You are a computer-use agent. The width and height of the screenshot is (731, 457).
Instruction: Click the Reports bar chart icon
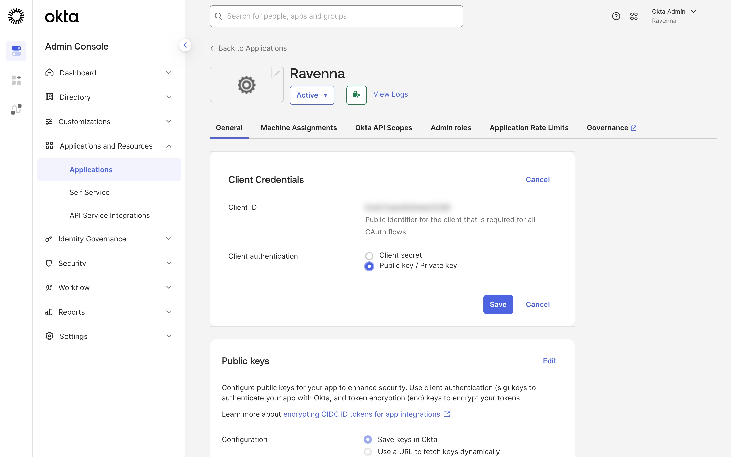coord(49,312)
